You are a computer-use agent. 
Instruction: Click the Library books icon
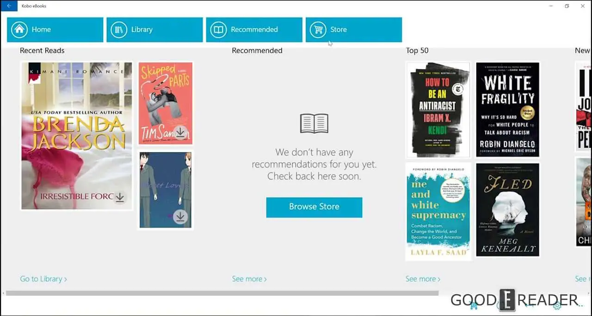tap(119, 30)
